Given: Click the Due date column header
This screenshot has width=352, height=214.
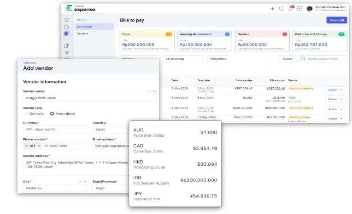Looking at the screenshot, I should click(x=203, y=80).
